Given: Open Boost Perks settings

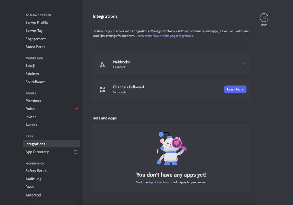Looking at the screenshot, I should click(35, 47).
